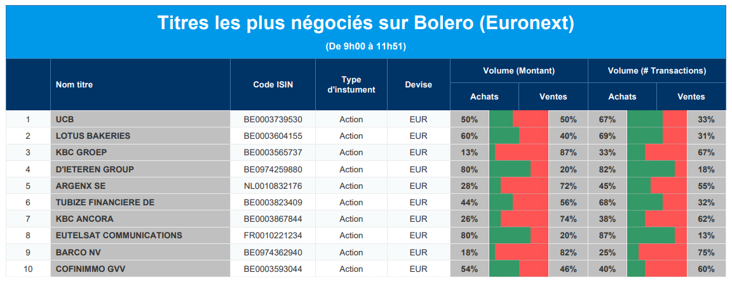Image resolution: width=732 pixels, height=282 pixels.
Task: Select KBC GROEP in the list
Action: pyautogui.click(x=81, y=152)
